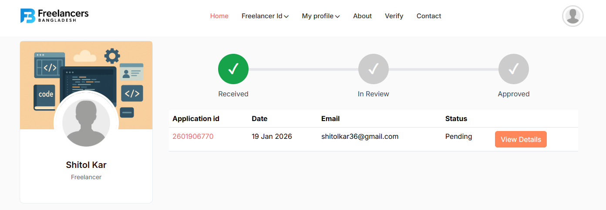Screen dimensions: 606x210
Task: Click the email shitolkar36@gmail.com cell
Action: click(360, 136)
